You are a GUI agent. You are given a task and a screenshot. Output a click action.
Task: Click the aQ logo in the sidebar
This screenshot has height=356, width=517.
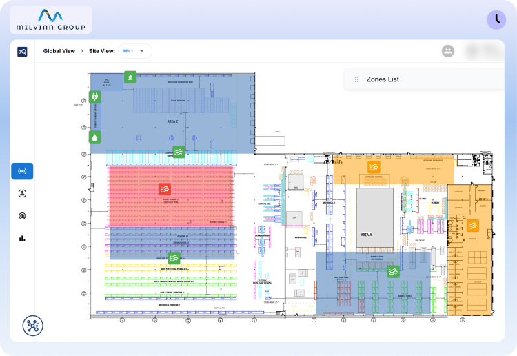point(22,51)
